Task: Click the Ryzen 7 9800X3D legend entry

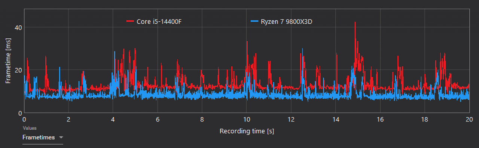Action: (x=281, y=22)
